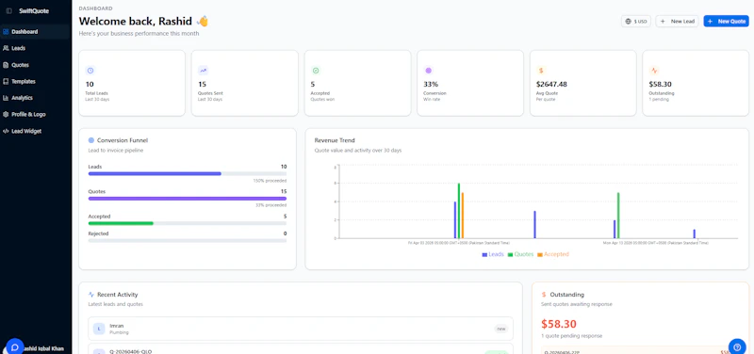Open Quotes page from sidebar
754x354 pixels.
tap(36, 65)
